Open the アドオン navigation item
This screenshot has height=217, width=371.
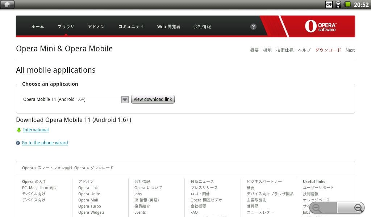[96, 27]
